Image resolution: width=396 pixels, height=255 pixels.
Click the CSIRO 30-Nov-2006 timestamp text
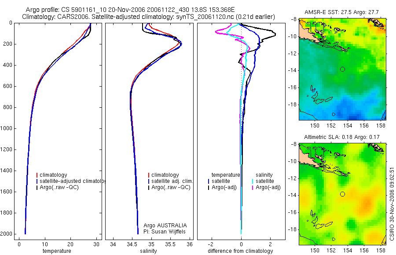tap(392, 204)
